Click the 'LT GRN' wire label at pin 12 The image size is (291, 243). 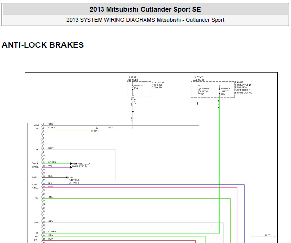point(52,162)
